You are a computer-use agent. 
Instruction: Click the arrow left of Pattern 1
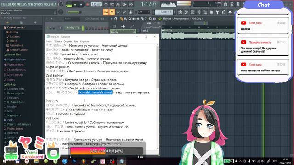(153, 12)
